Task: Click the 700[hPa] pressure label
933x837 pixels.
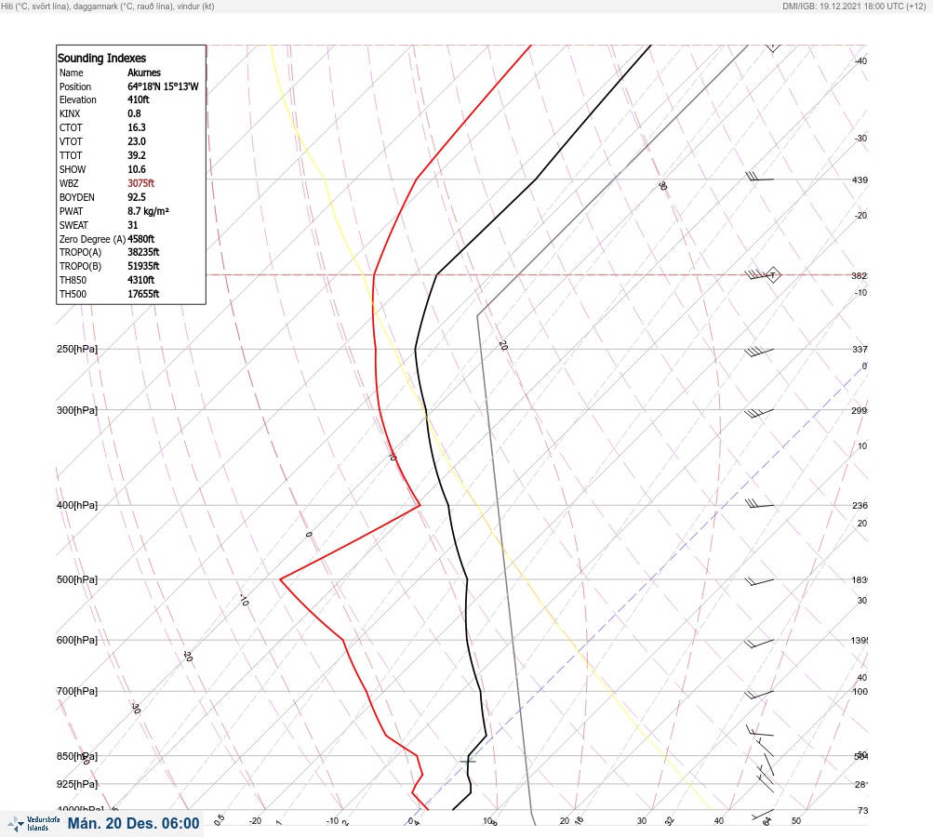Action: point(77,691)
